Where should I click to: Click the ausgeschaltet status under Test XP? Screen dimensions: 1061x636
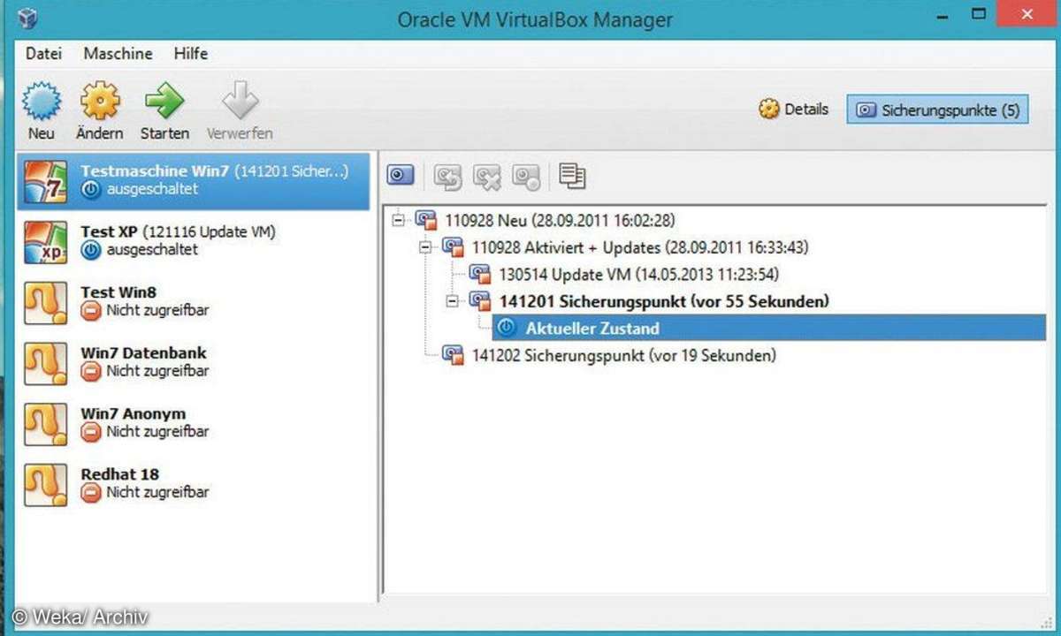pyautogui.click(x=152, y=249)
